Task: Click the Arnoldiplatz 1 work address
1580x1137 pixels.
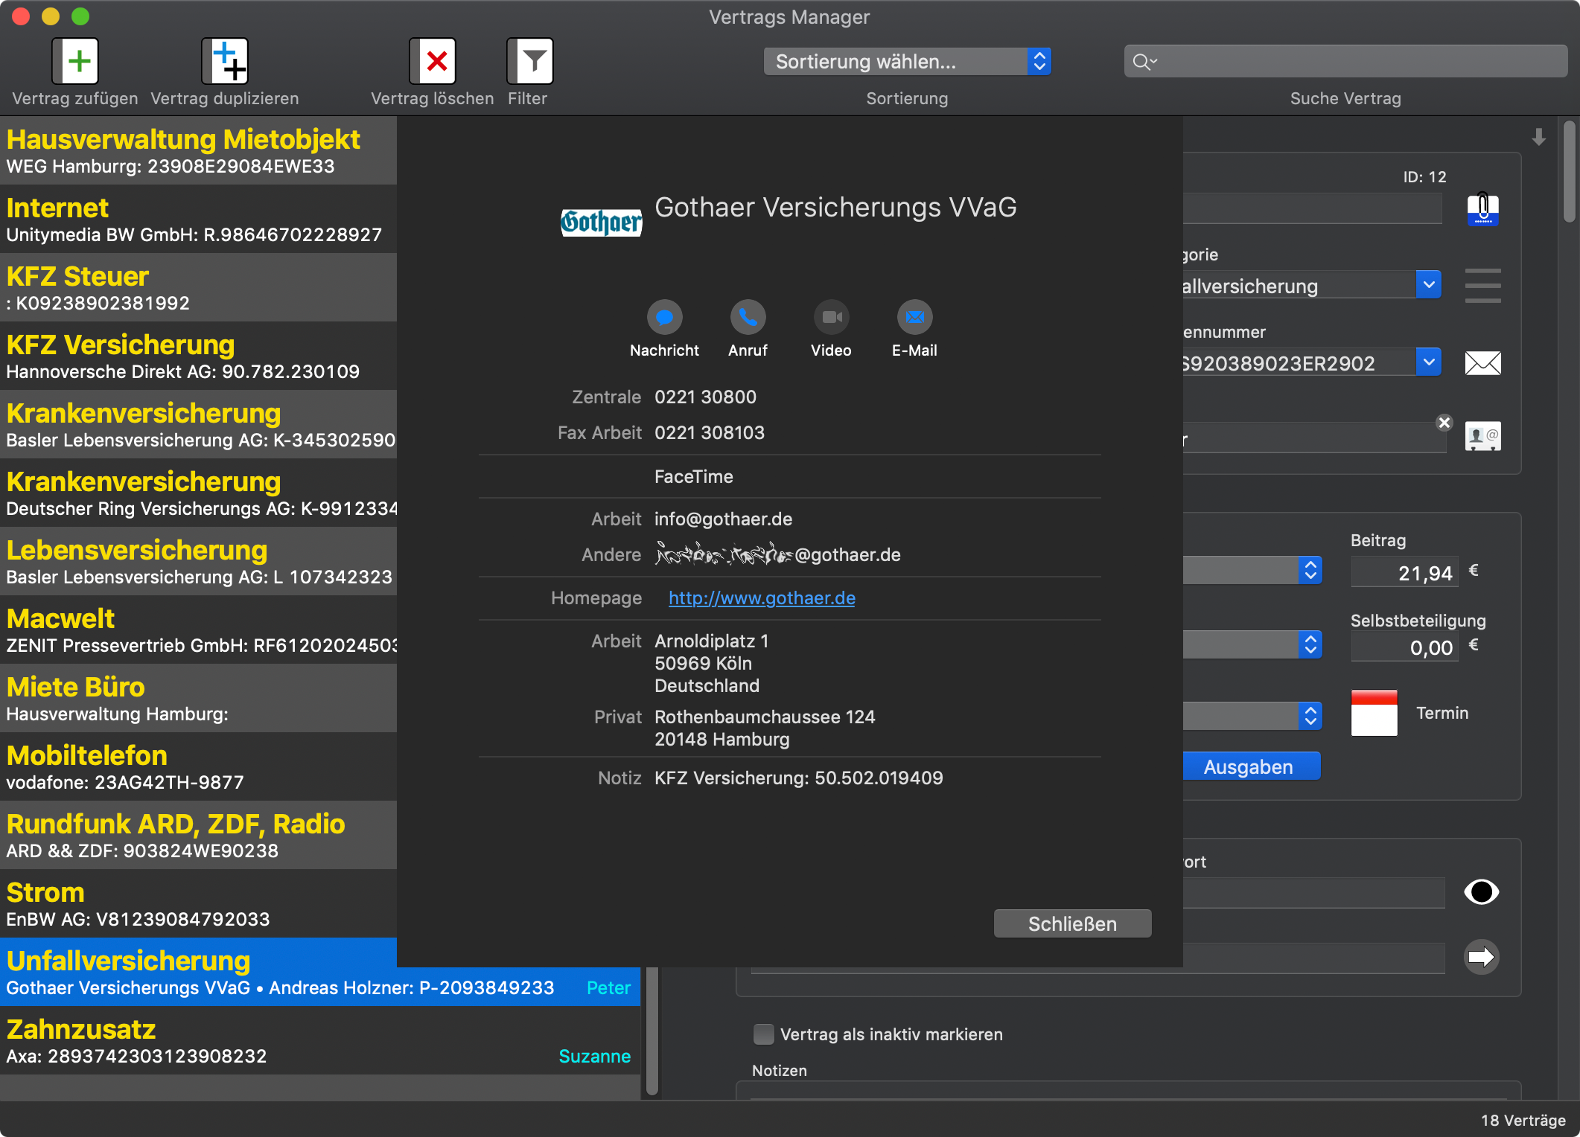Action: coord(711,663)
